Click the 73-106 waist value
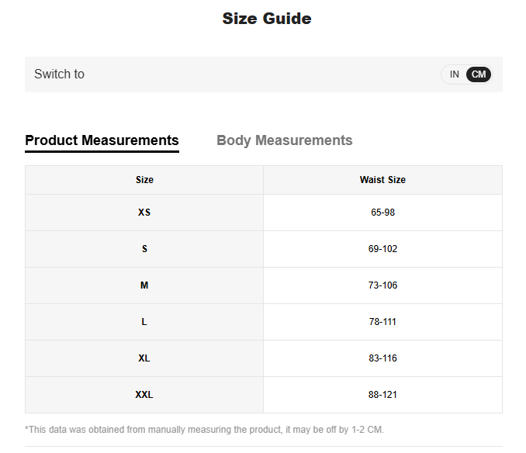Viewport: 526px width, 453px height. (x=382, y=285)
